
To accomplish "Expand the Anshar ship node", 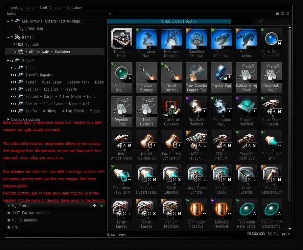I will (12, 67).
